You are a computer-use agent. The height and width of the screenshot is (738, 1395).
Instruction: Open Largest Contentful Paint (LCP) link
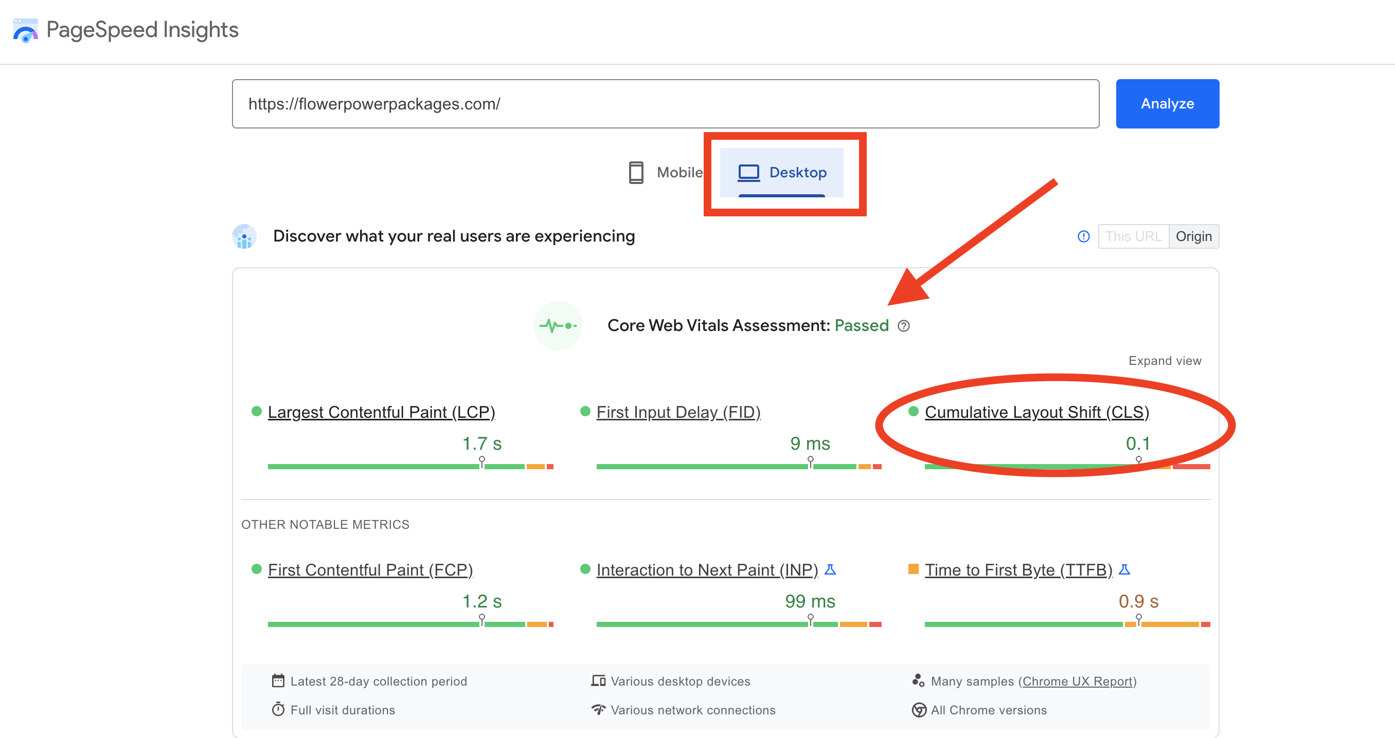[x=381, y=412]
